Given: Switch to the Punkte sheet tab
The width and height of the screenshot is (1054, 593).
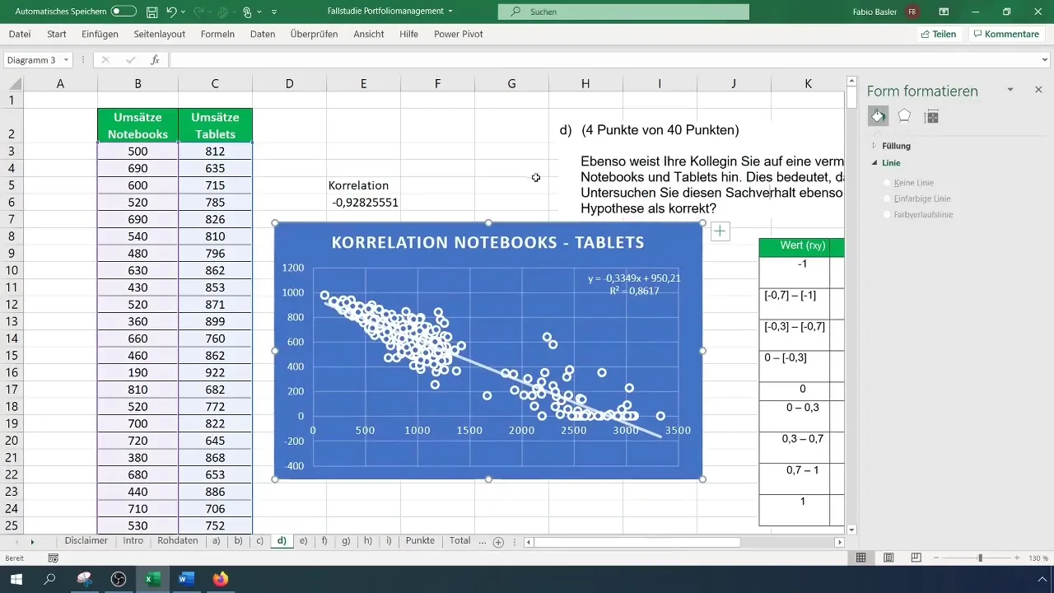Looking at the screenshot, I should coord(420,540).
